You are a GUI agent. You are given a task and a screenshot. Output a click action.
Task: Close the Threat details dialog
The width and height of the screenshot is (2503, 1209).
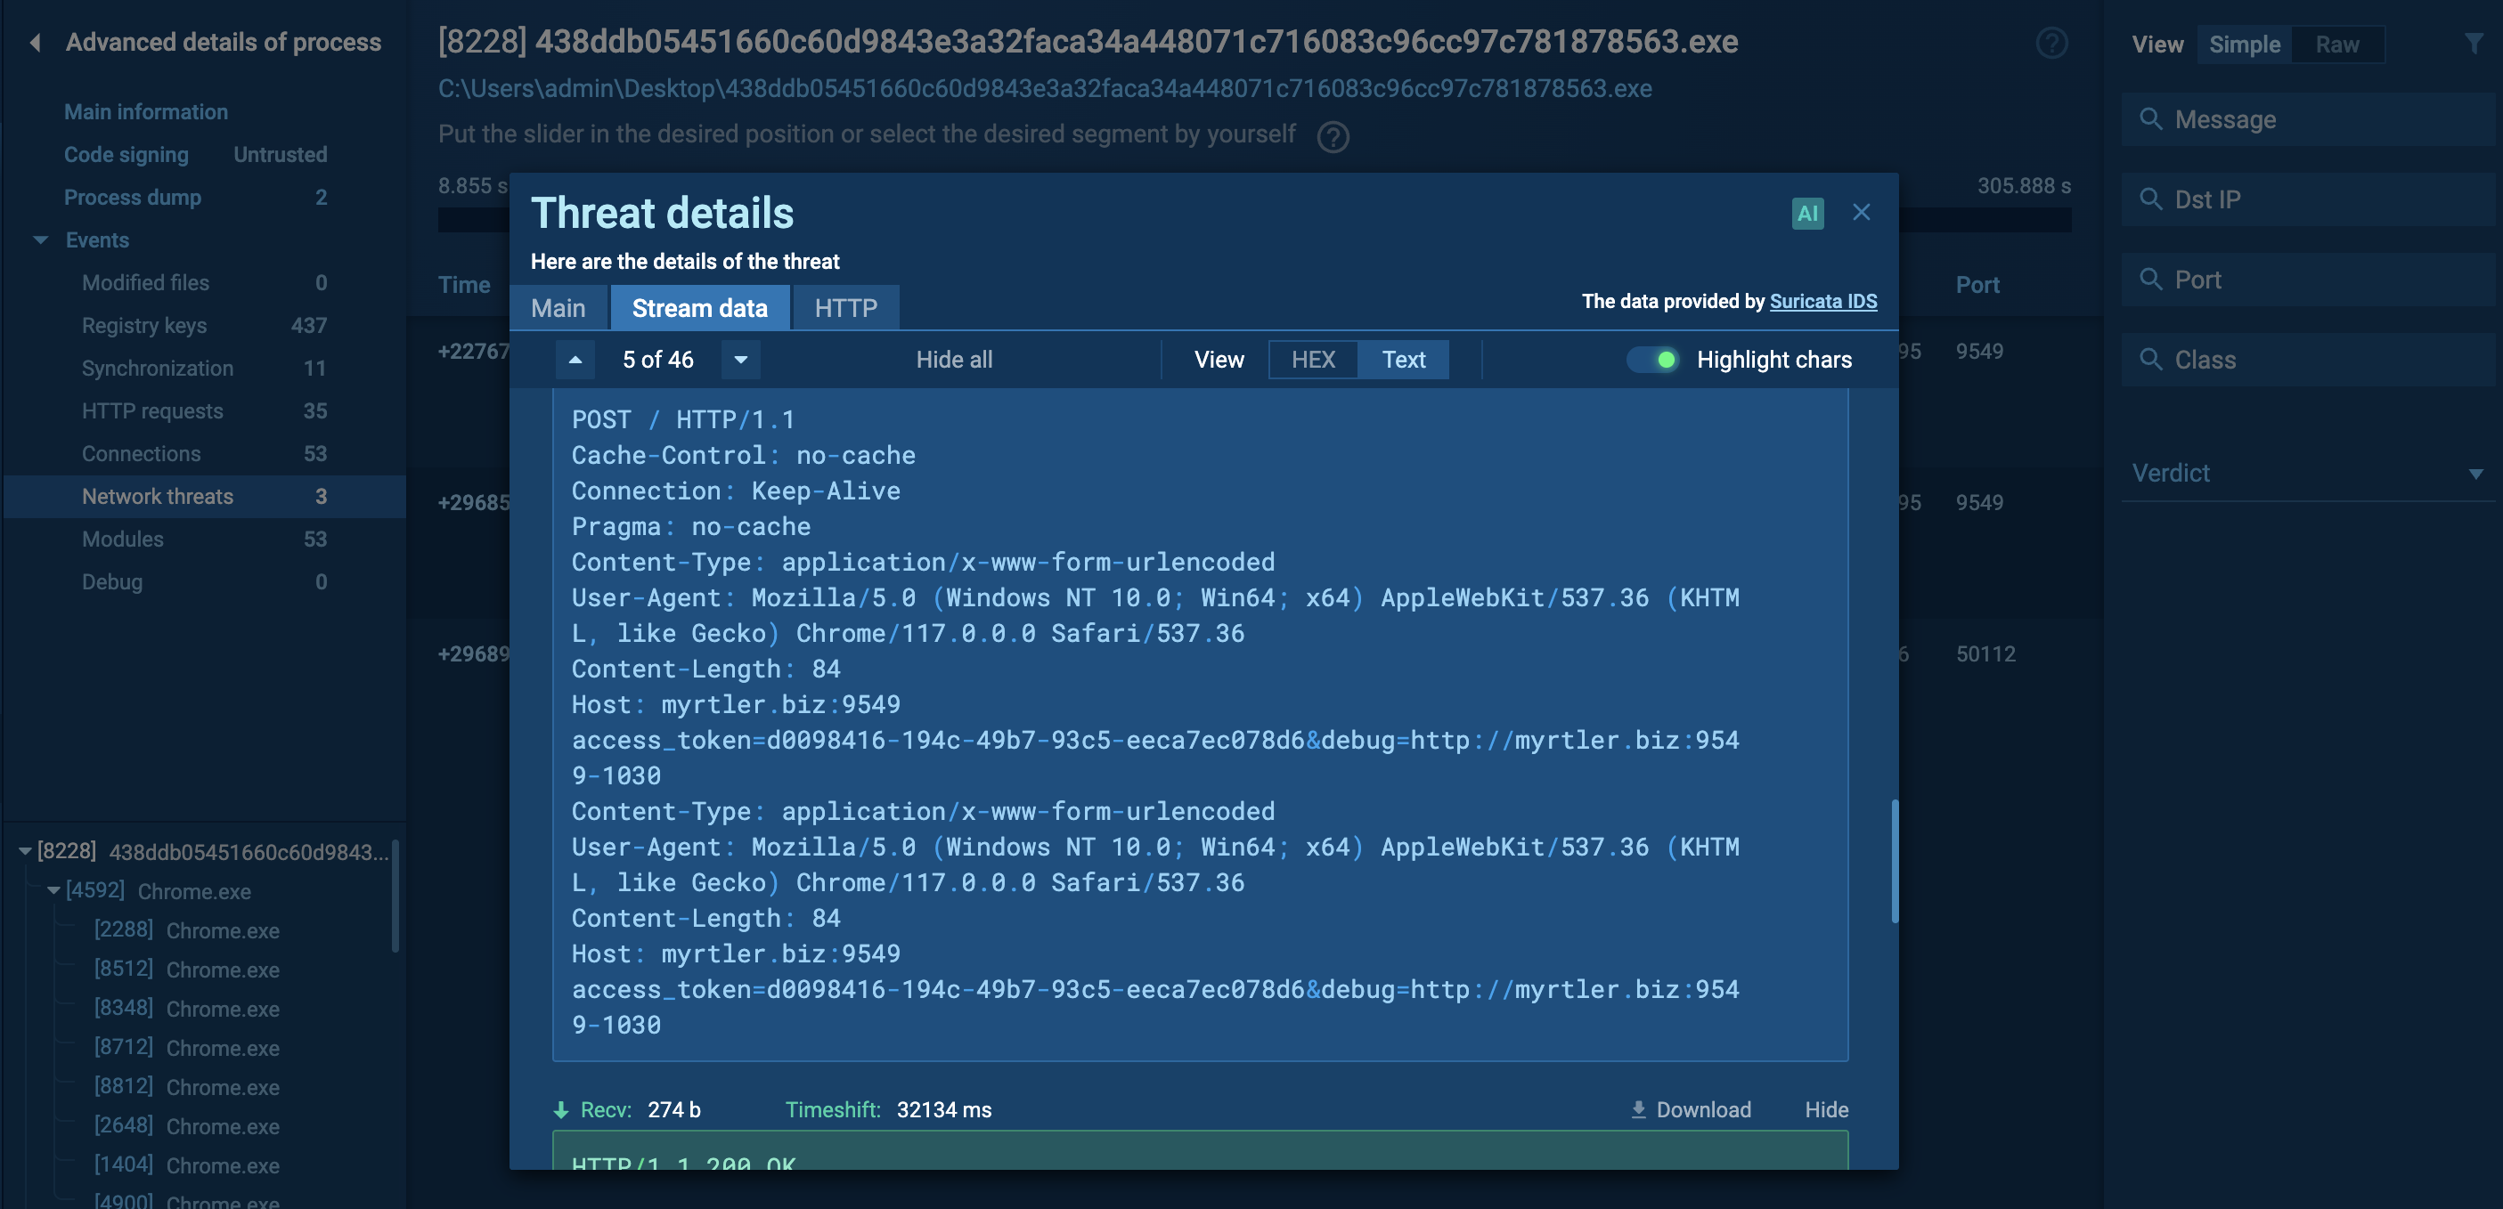[1861, 212]
